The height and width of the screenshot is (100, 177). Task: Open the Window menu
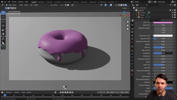[x=21, y=2]
